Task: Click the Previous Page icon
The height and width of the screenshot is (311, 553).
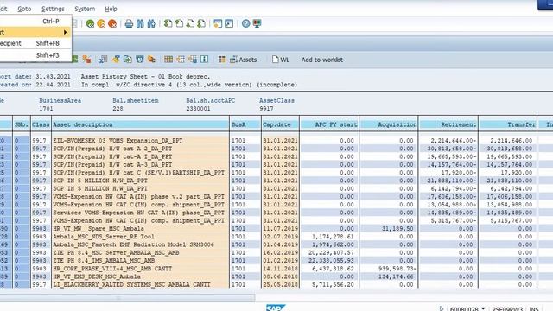Action: pos(179,23)
